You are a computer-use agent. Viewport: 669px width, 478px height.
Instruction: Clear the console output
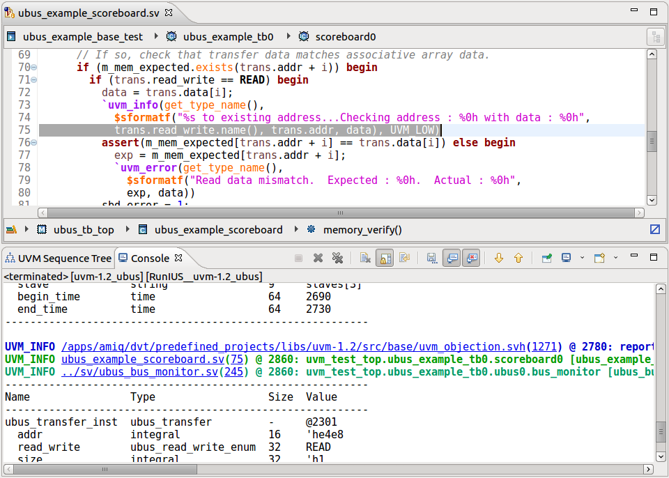click(365, 258)
